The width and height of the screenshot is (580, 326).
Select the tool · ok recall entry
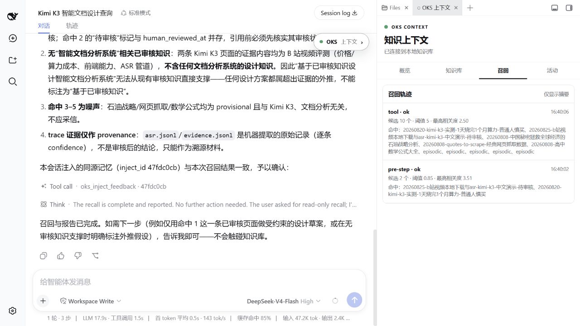click(x=478, y=131)
